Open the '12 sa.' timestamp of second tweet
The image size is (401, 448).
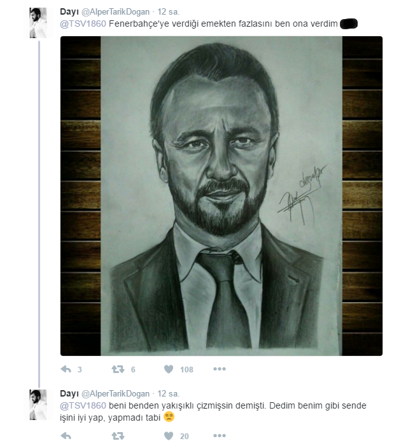point(169,394)
